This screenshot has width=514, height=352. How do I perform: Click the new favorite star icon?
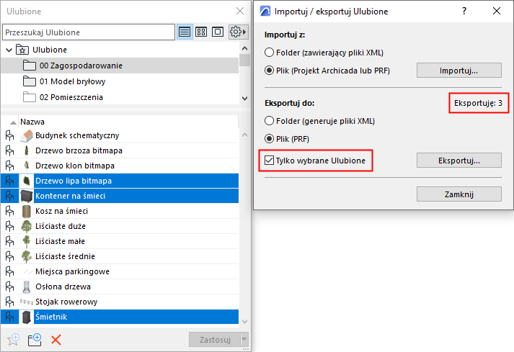(12, 340)
